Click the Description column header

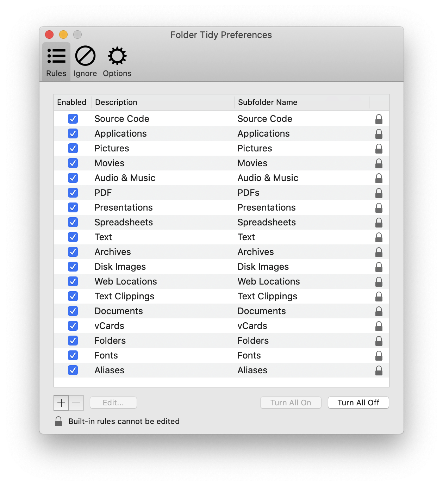click(x=116, y=102)
